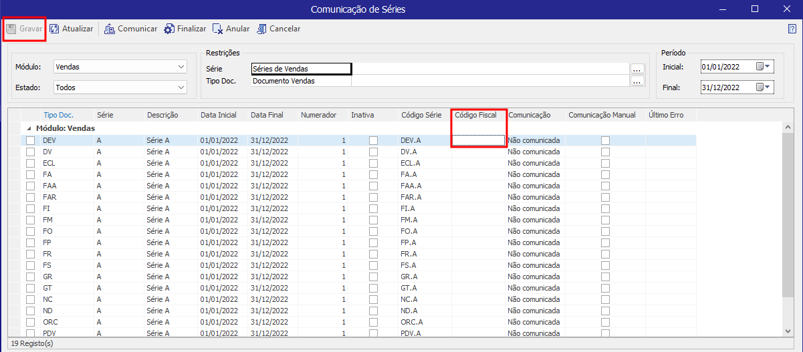
Task: Click the Cancelar toolbar icon
Action: 262,29
